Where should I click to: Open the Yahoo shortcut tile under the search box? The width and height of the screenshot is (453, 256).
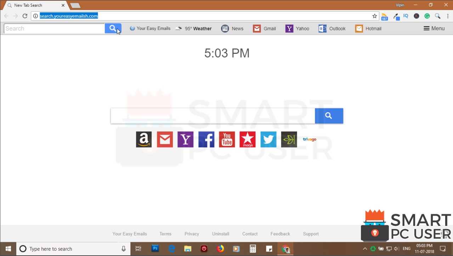[x=185, y=140]
